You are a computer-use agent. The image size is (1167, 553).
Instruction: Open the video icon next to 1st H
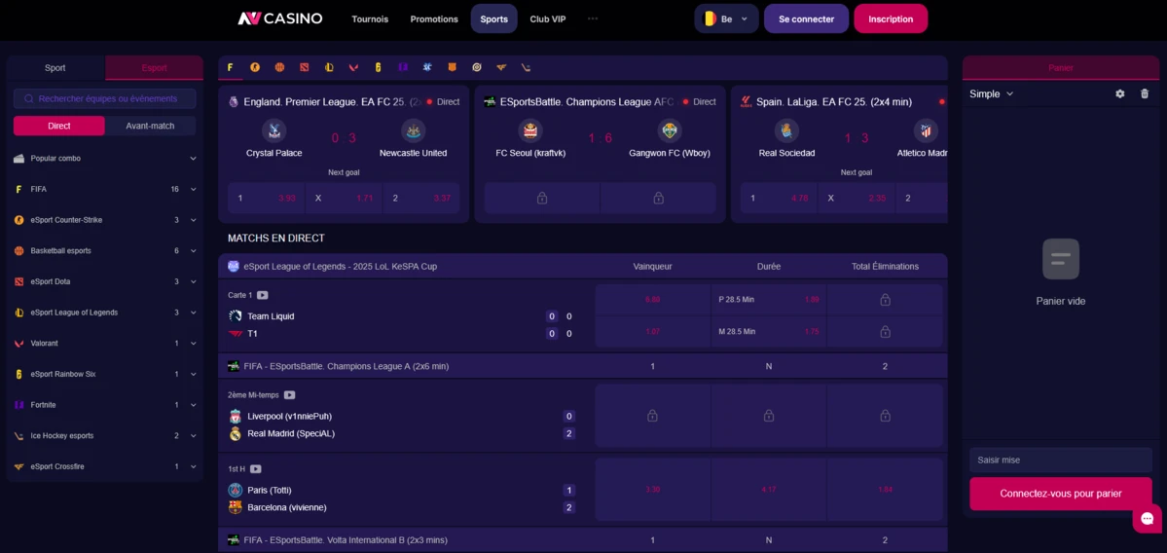pyautogui.click(x=256, y=469)
